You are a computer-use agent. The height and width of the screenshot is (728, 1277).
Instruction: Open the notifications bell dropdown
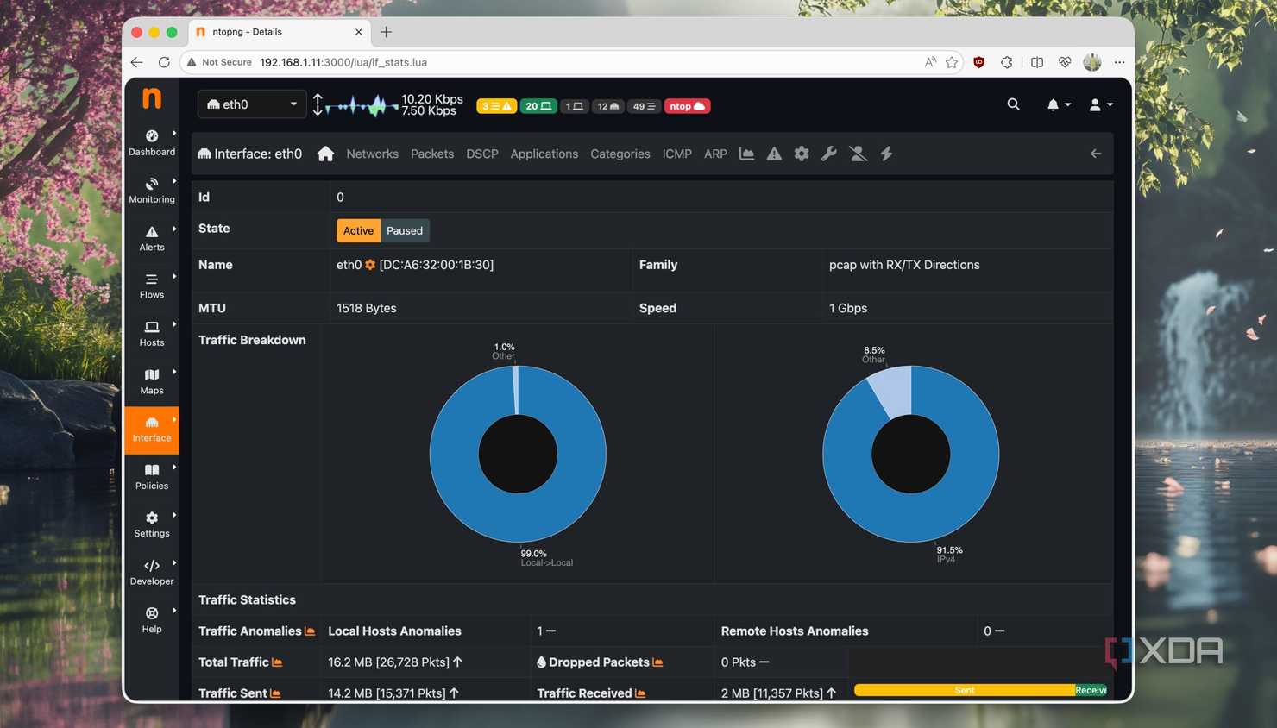click(x=1059, y=104)
